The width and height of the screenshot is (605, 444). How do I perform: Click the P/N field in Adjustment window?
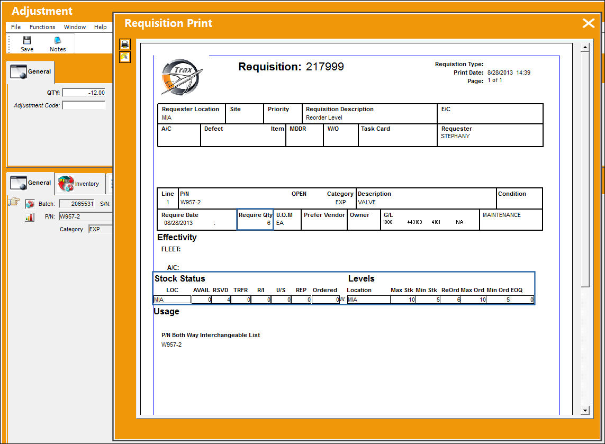(85, 216)
